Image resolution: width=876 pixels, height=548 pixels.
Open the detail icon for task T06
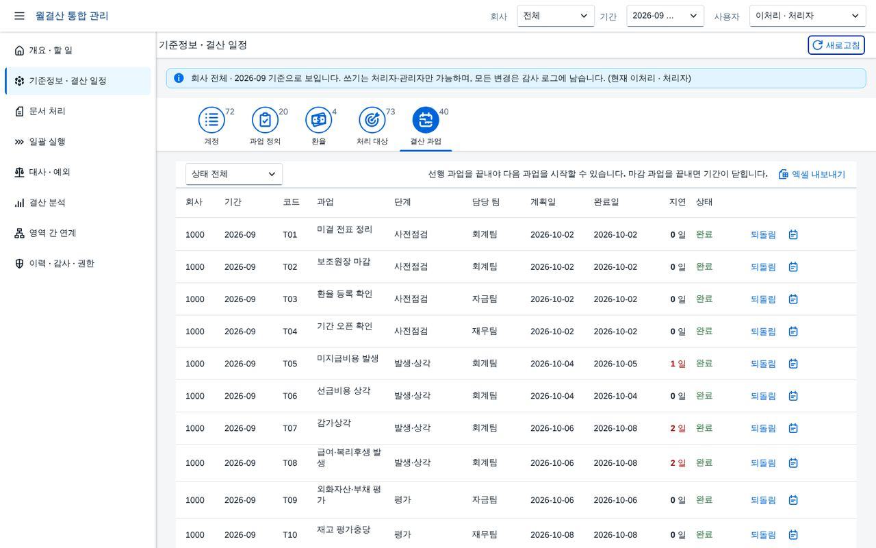click(793, 395)
